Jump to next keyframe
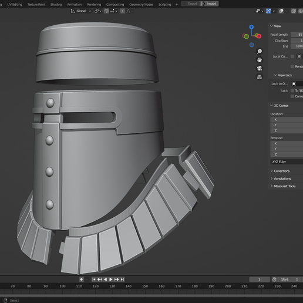The image size is (303, 303). (116, 280)
